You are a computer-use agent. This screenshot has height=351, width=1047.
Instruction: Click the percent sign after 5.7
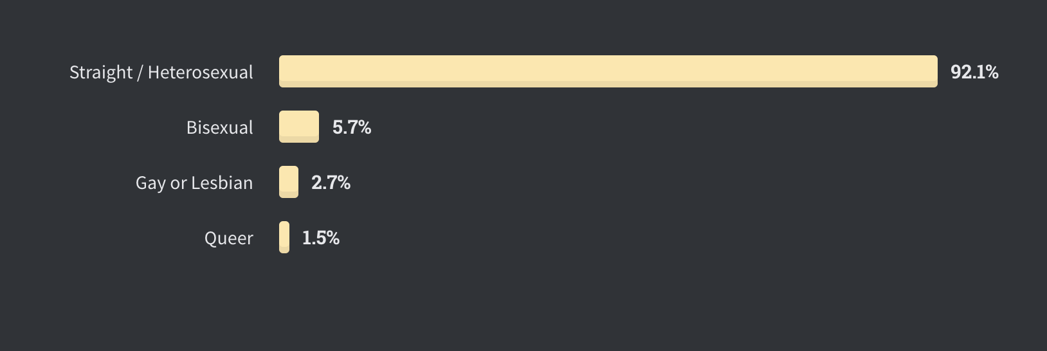point(365,127)
